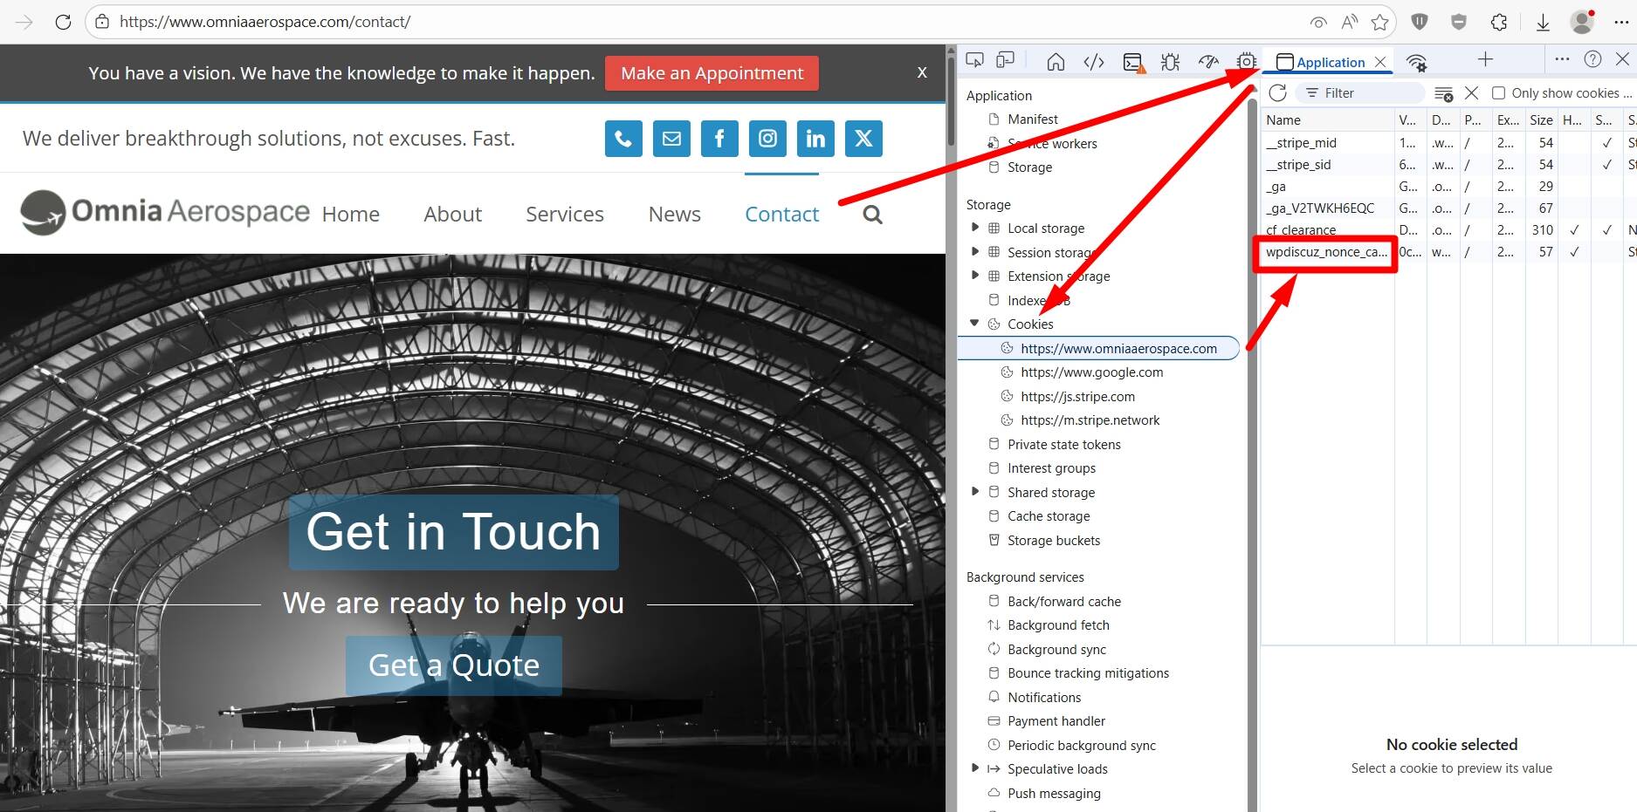Open the Services menu on website
The image size is (1637, 812).
coord(564,215)
